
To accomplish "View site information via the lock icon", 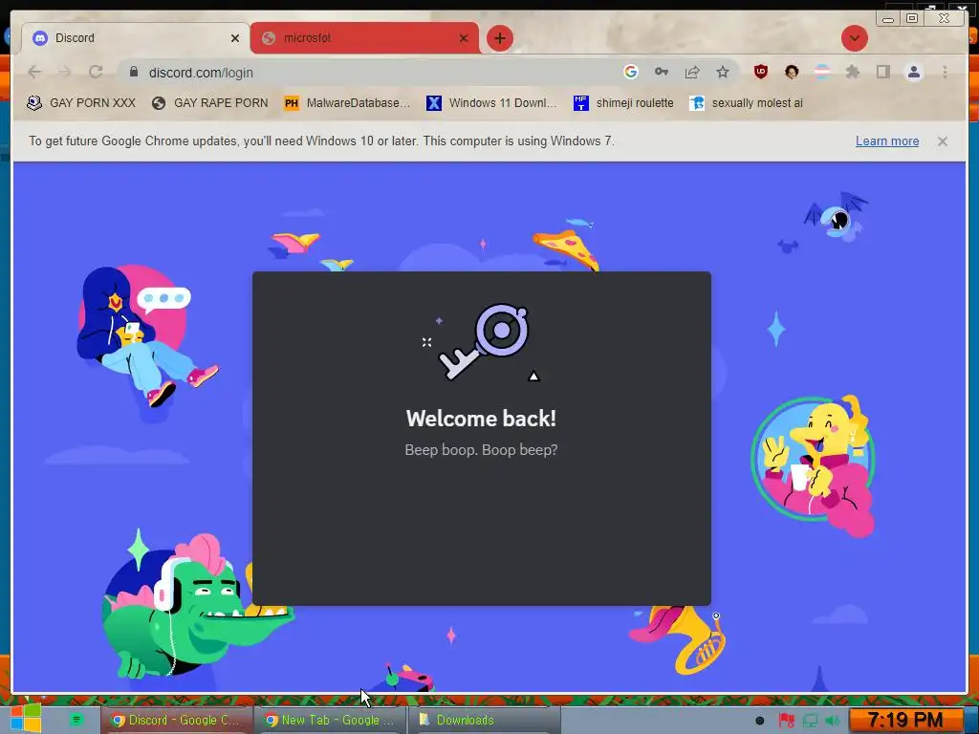I will (134, 73).
